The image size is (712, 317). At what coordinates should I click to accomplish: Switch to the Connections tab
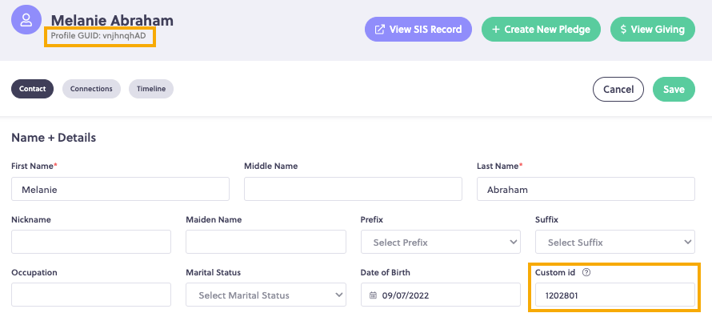point(91,89)
